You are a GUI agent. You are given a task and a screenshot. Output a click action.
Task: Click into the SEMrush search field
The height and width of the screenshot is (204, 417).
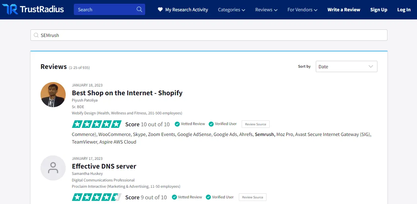[209, 35]
